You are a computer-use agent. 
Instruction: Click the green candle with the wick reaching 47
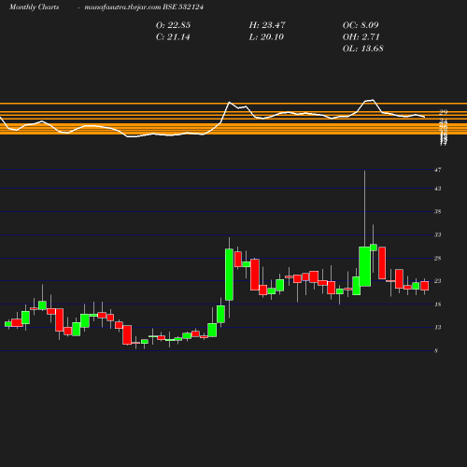tap(364, 266)
